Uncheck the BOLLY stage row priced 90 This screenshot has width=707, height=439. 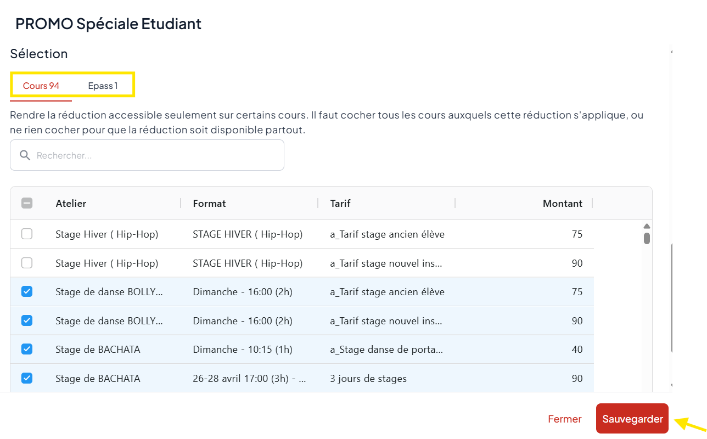click(x=26, y=320)
